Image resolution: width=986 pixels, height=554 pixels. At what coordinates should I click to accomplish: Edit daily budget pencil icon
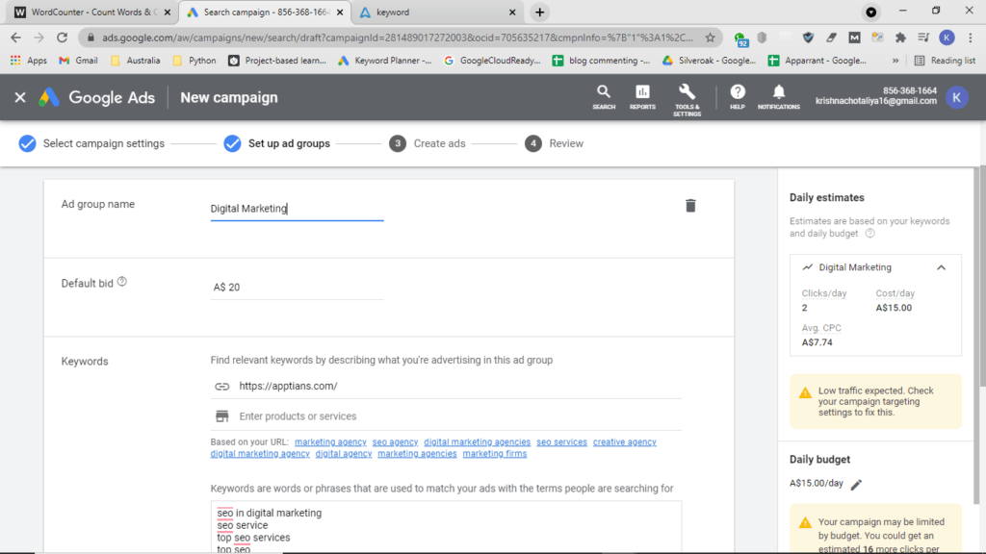(856, 485)
